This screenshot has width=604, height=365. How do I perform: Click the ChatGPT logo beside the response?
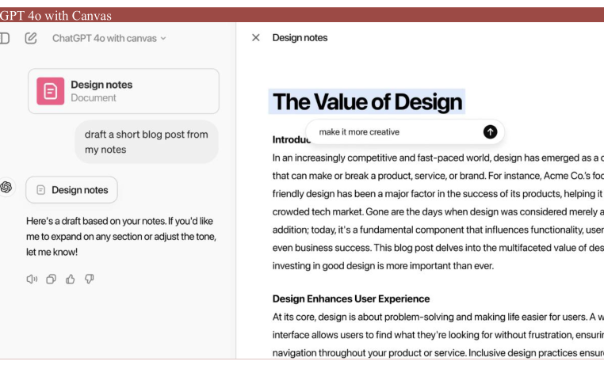point(6,188)
